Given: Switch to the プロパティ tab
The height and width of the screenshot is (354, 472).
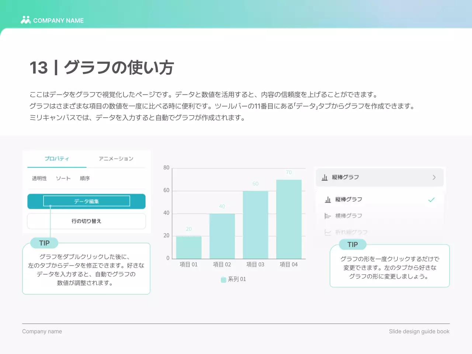Looking at the screenshot, I should tap(57, 159).
